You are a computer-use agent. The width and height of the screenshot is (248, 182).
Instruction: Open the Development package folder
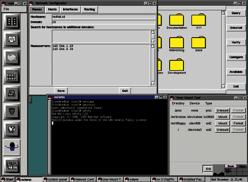point(177,66)
